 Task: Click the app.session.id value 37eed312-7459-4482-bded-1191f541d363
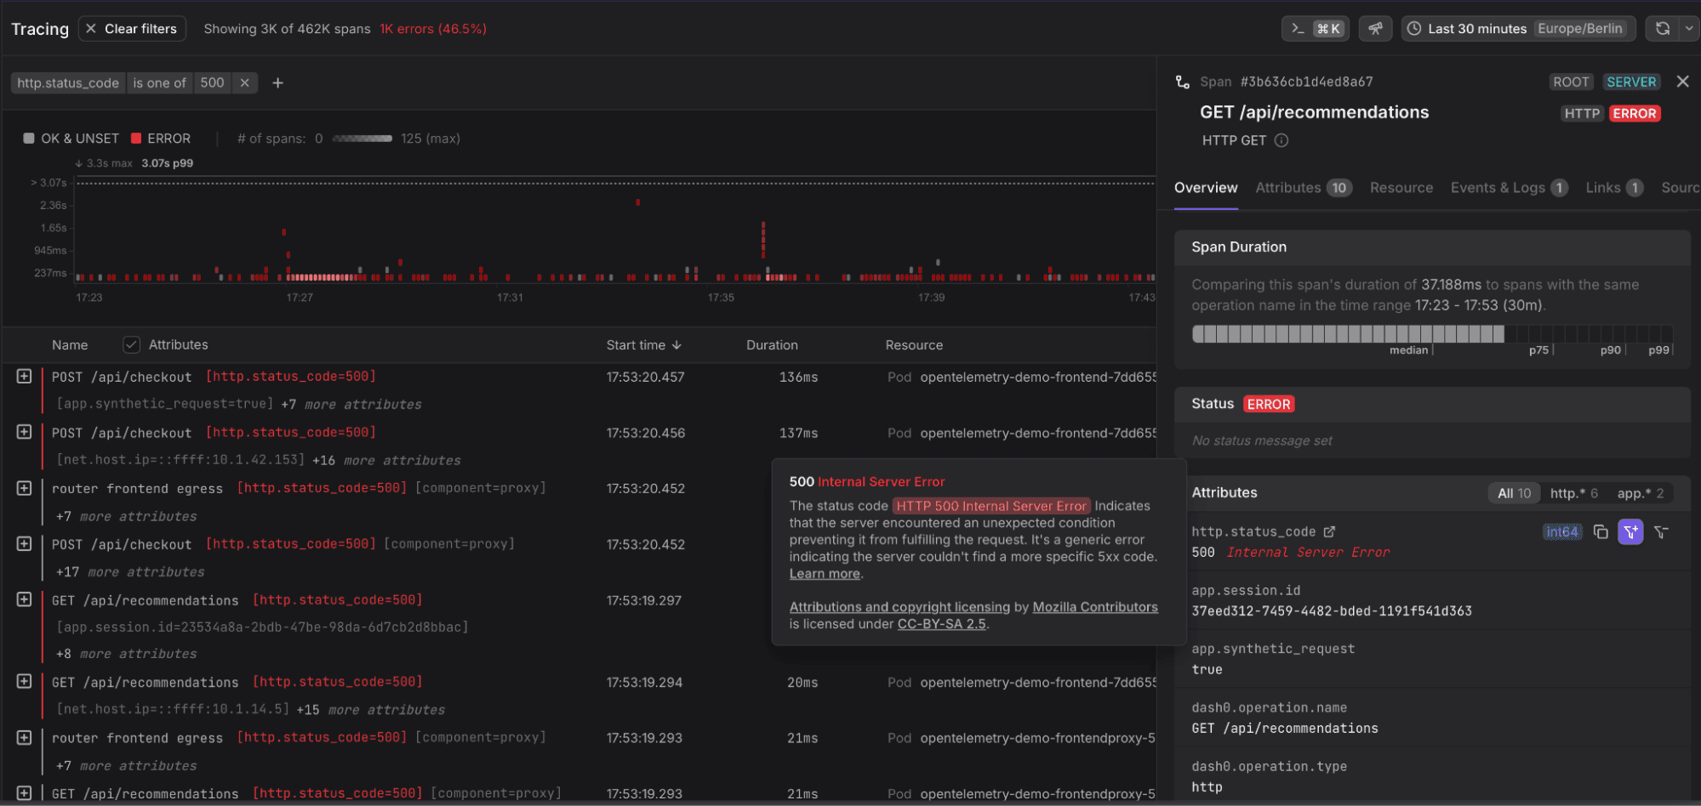[1332, 611]
